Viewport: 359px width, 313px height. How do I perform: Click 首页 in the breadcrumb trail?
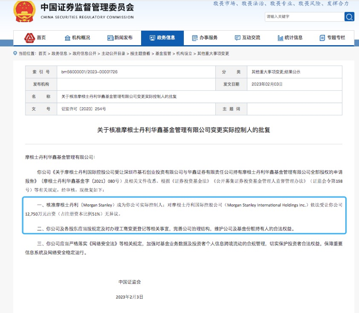tap(42, 53)
